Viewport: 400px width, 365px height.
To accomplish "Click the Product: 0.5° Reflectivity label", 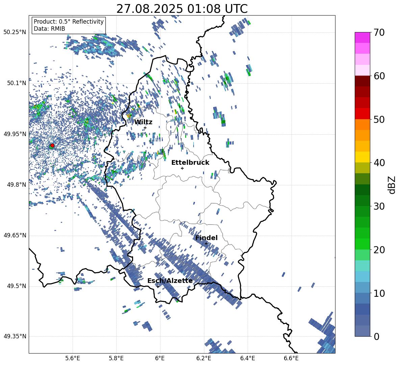I will [69, 21].
